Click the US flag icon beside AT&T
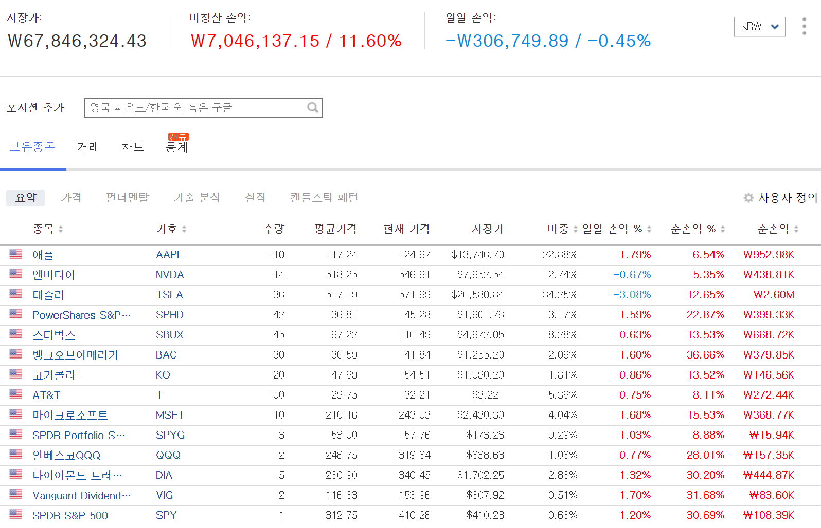 16,394
